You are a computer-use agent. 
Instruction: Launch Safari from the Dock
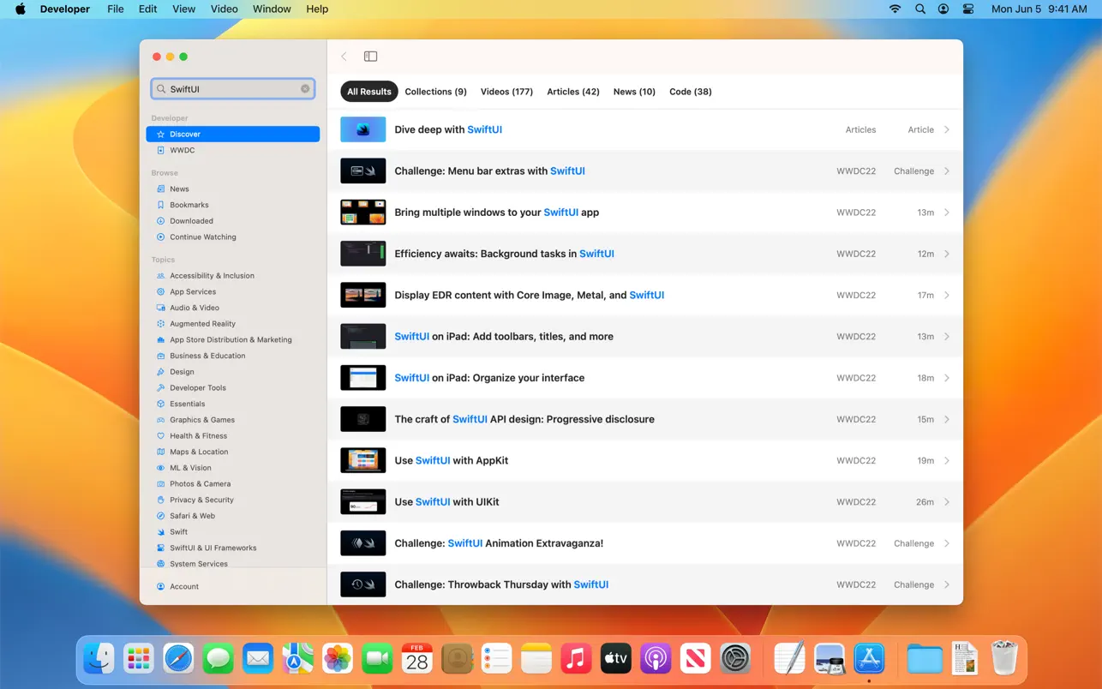click(178, 659)
